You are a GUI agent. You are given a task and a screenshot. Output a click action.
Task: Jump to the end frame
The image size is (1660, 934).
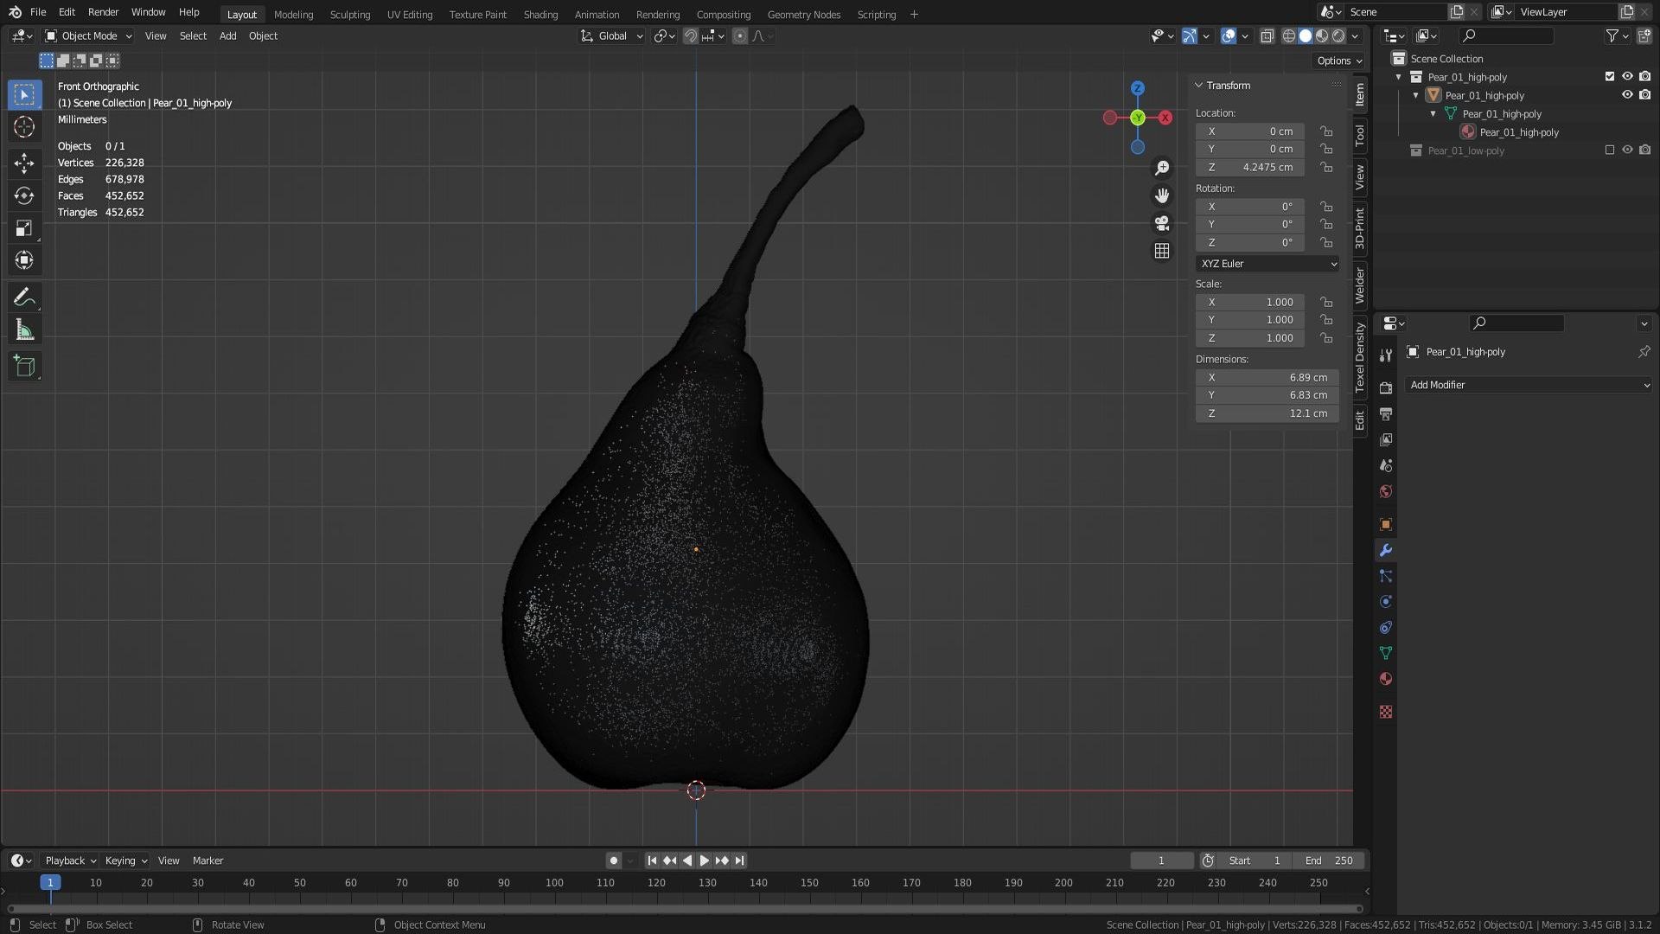pos(739,861)
